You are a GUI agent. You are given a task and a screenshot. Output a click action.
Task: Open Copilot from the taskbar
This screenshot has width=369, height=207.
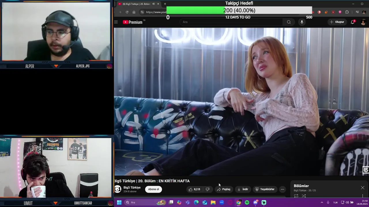179,202
